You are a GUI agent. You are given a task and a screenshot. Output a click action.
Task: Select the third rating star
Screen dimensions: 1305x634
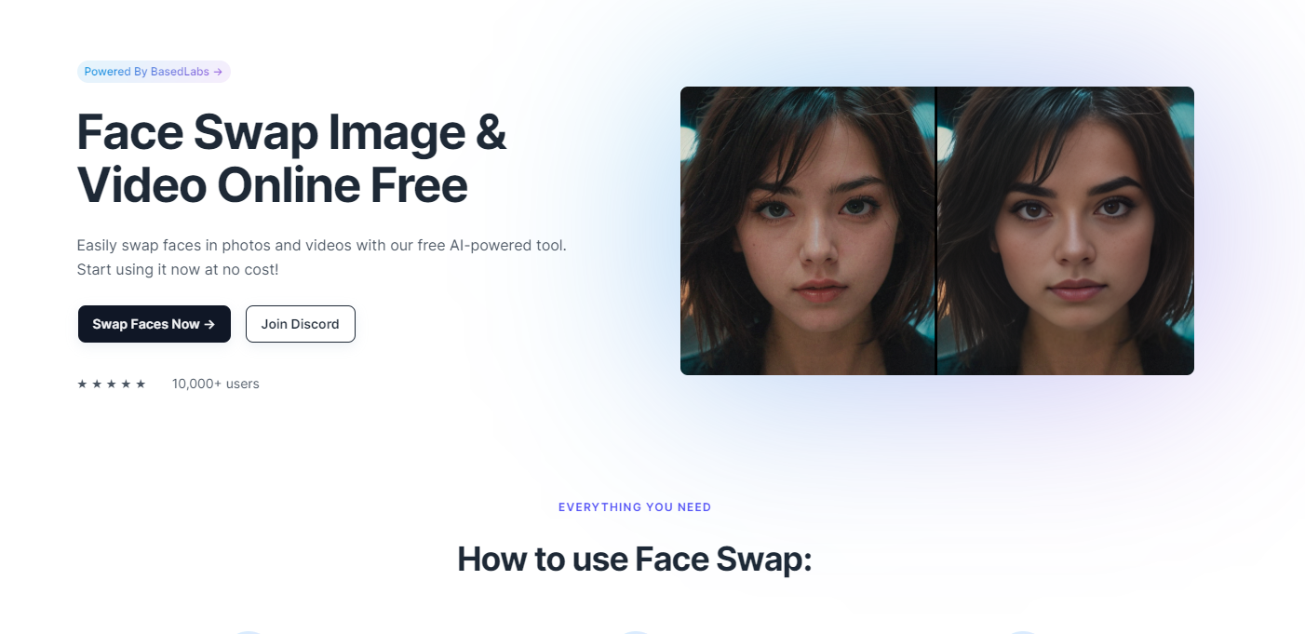(112, 384)
